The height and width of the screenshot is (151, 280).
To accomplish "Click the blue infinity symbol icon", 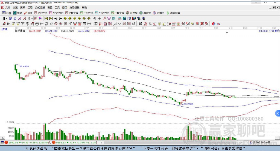I will click(x=218, y=24).
